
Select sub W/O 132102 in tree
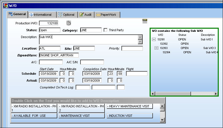(x=164, y=44)
